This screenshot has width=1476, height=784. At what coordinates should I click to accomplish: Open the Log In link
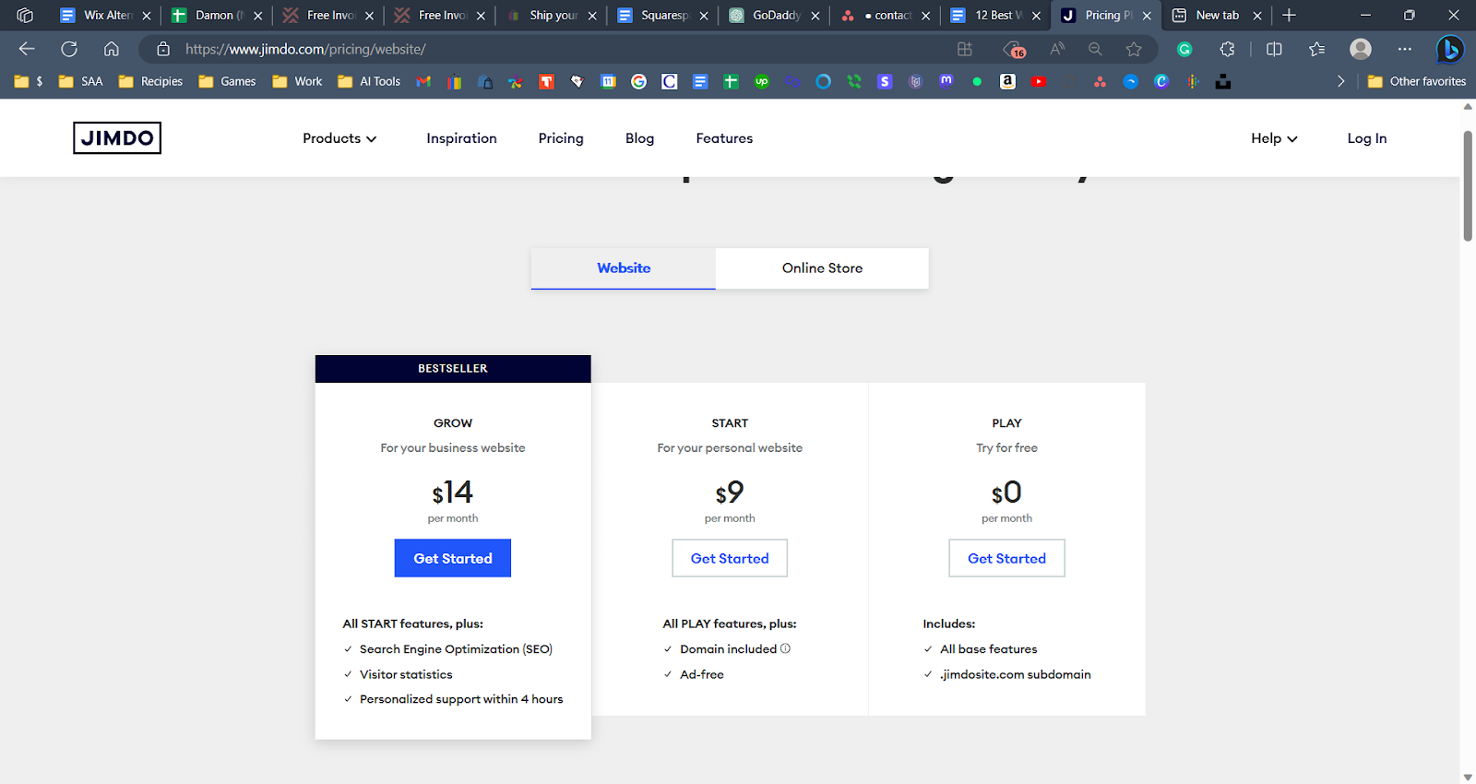click(x=1366, y=138)
